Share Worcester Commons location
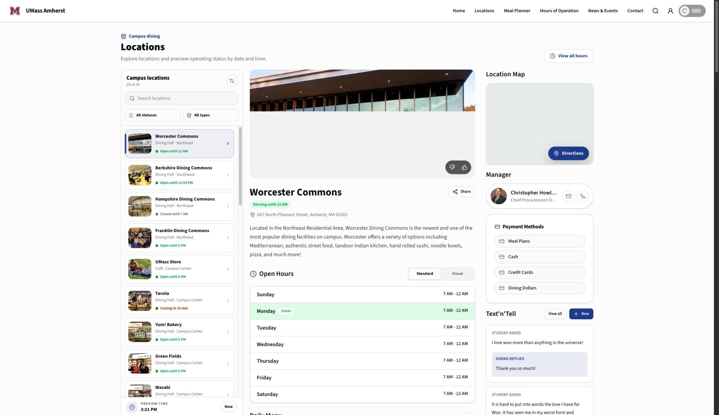719x415 pixels. [x=461, y=191]
